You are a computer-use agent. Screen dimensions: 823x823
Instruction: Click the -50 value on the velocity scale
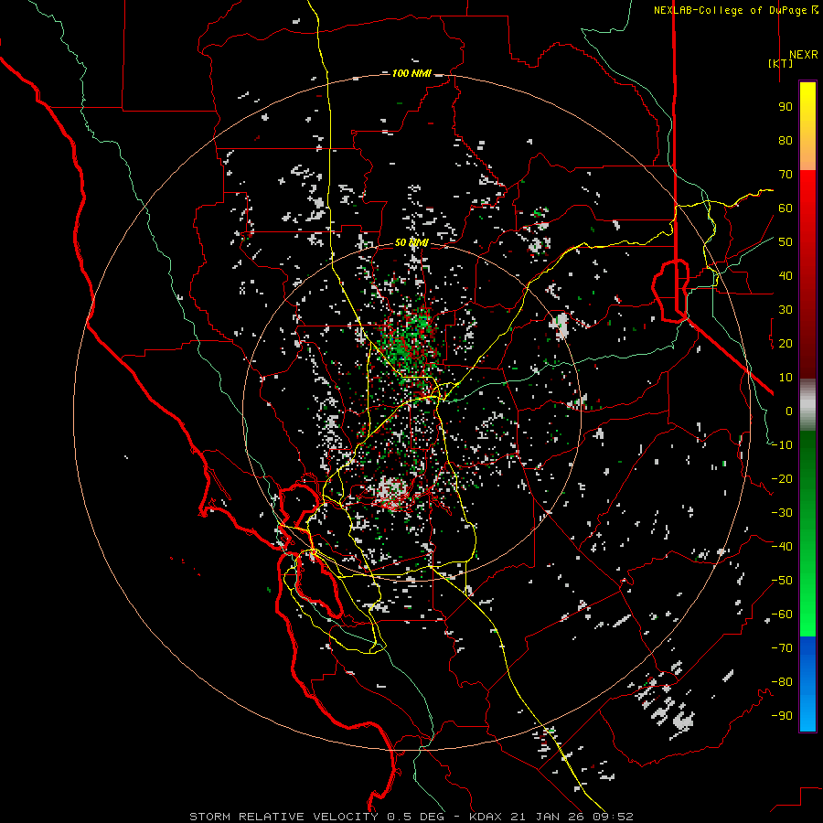(x=782, y=581)
